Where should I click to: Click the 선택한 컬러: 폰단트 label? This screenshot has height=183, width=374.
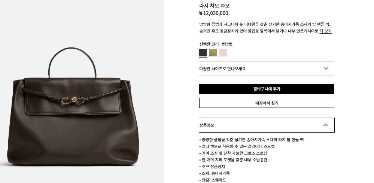216,44
